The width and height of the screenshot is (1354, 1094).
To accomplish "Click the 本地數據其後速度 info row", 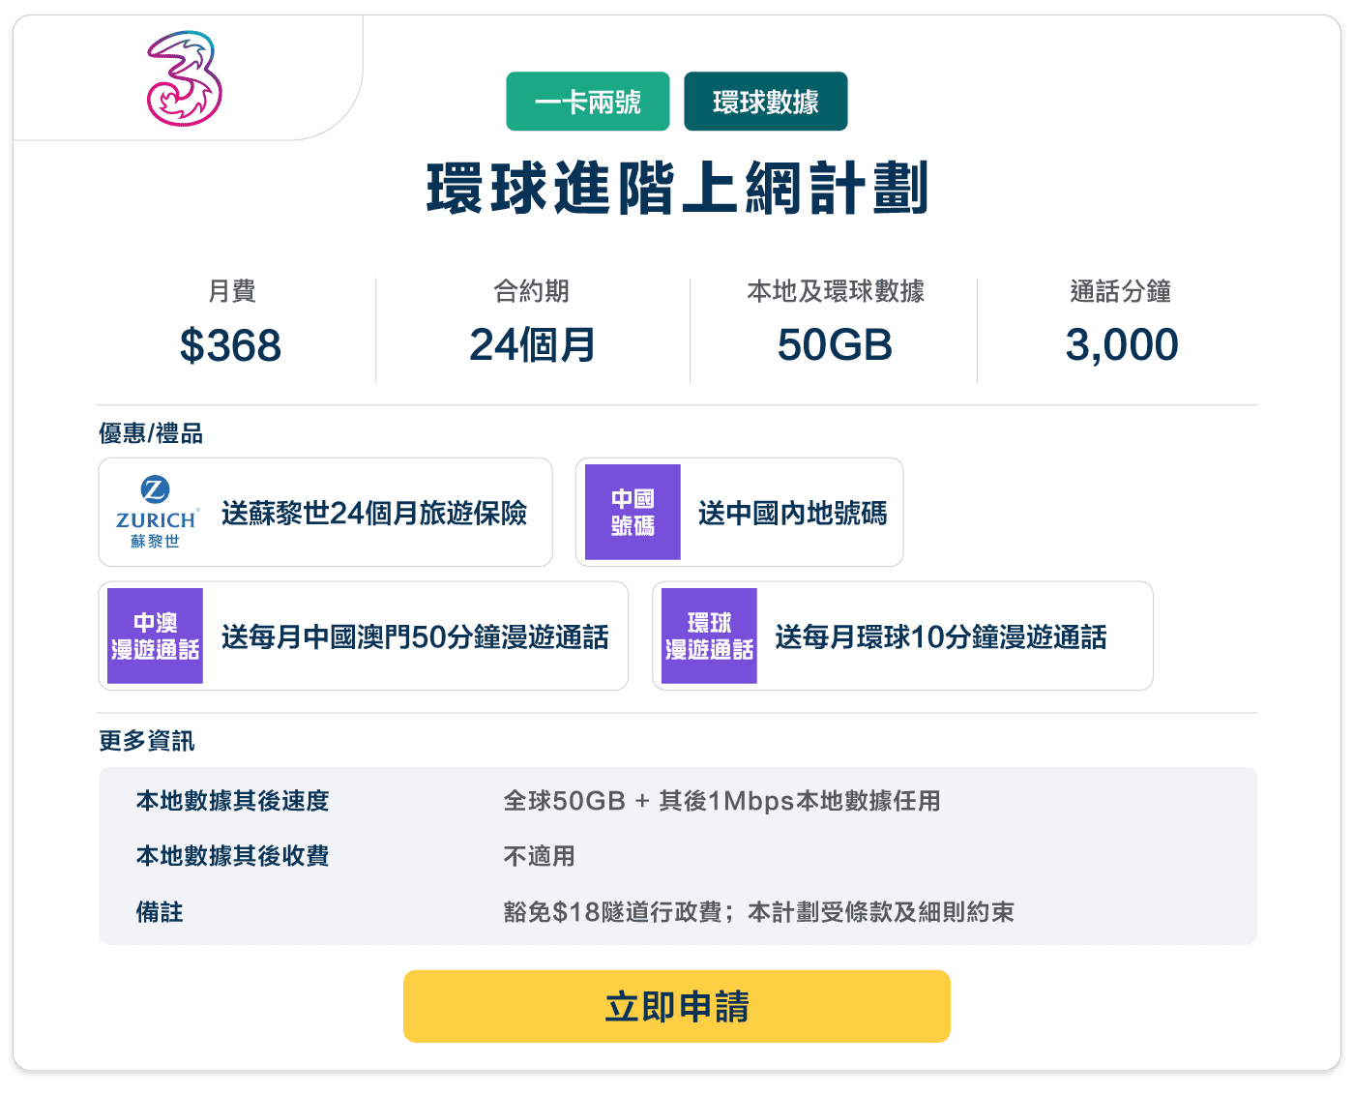I will click(677, 801).
